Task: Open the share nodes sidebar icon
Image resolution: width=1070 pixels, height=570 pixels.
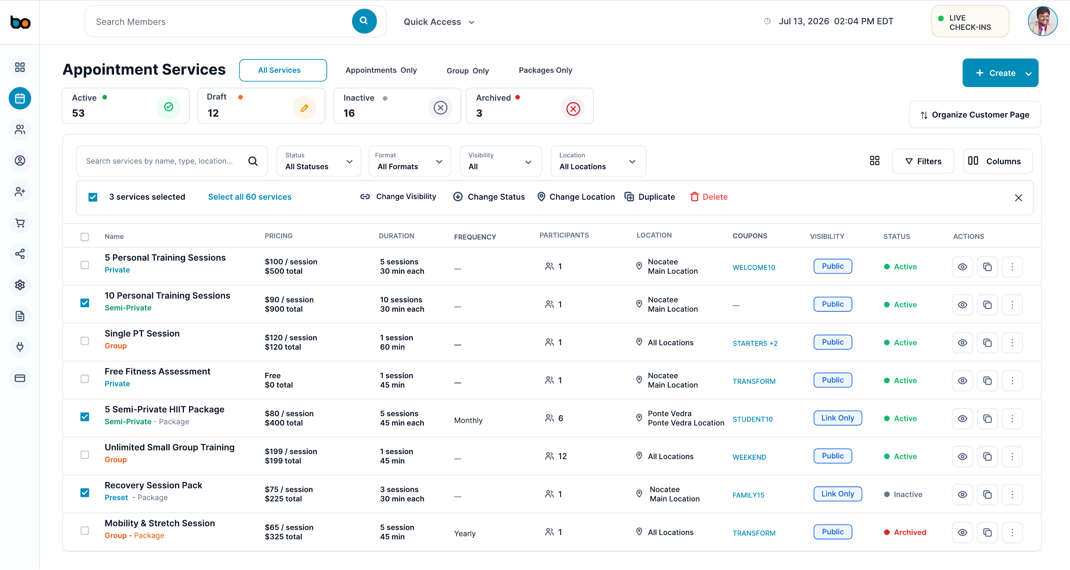Action: (19, 254)
